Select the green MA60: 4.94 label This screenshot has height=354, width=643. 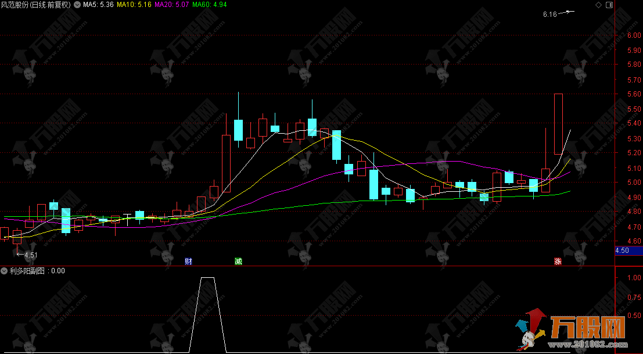click(x=209, y=5)
